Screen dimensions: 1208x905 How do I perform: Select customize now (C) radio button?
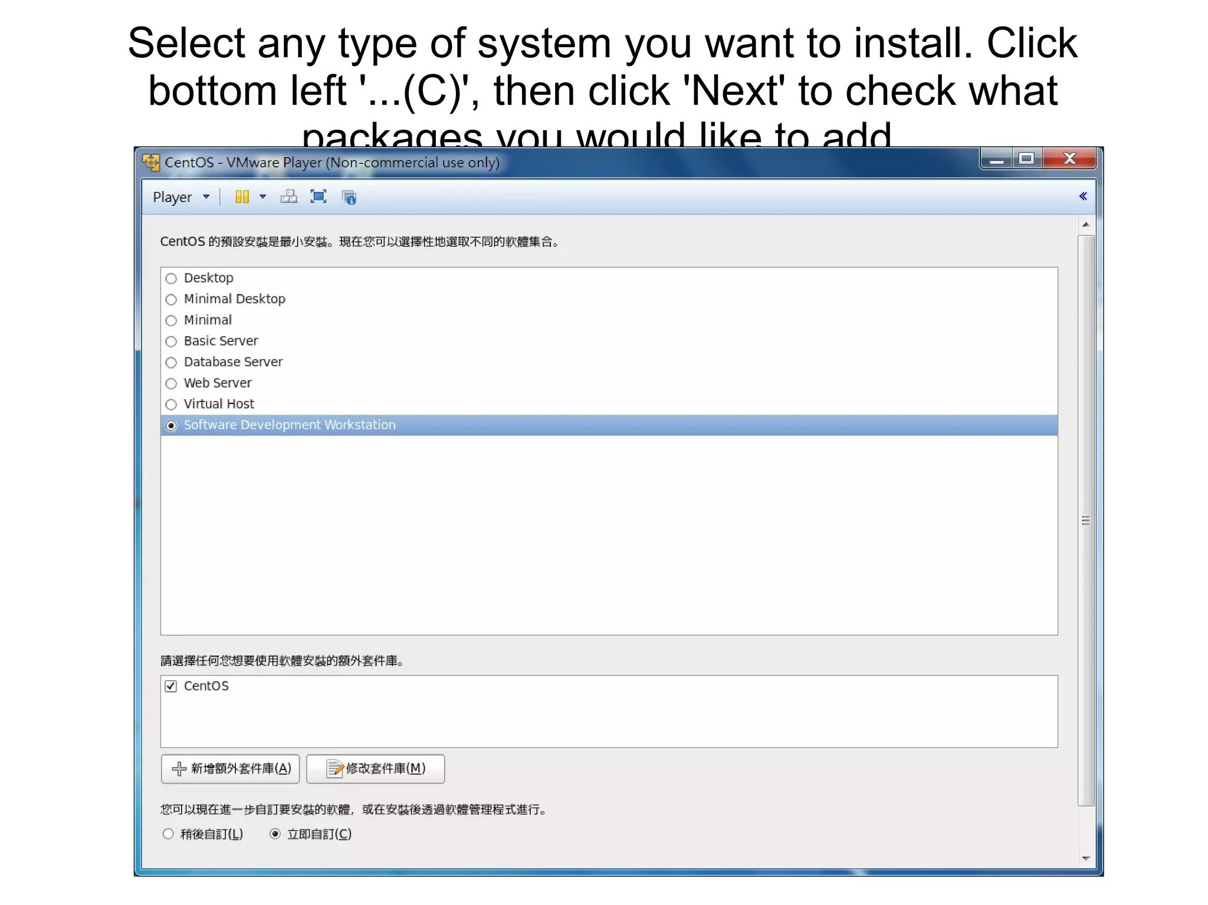[x=275, y=834]
